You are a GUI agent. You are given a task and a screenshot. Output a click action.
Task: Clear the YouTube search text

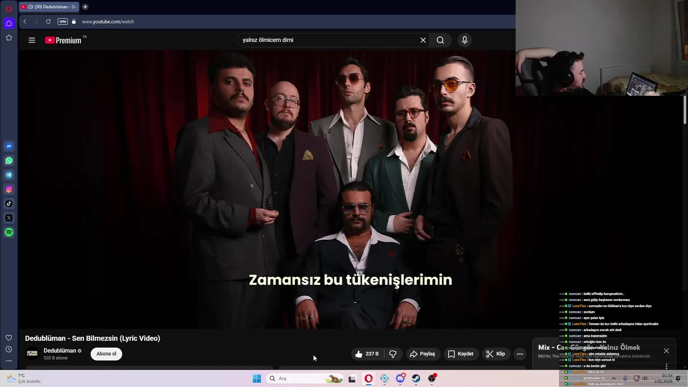click(x=423, y=40)
